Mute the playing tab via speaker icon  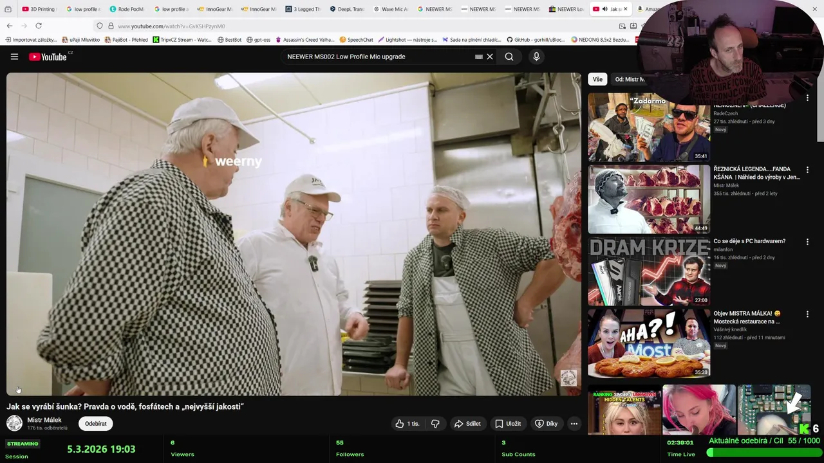click(604, 9)
